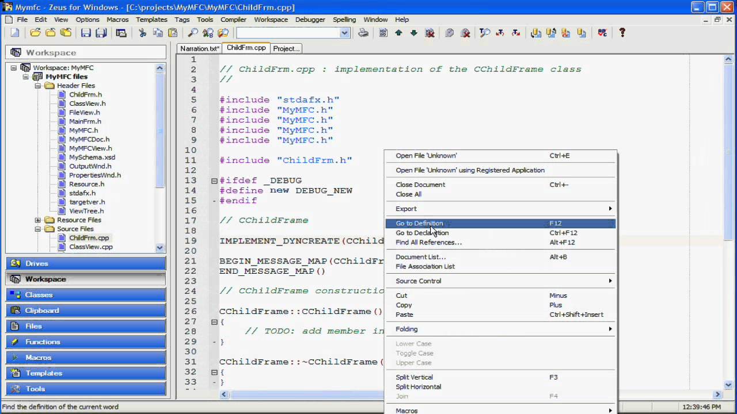Click the scissors Cut toolbar icon
The width and height of the screenshot is (737, 414).
142,33
